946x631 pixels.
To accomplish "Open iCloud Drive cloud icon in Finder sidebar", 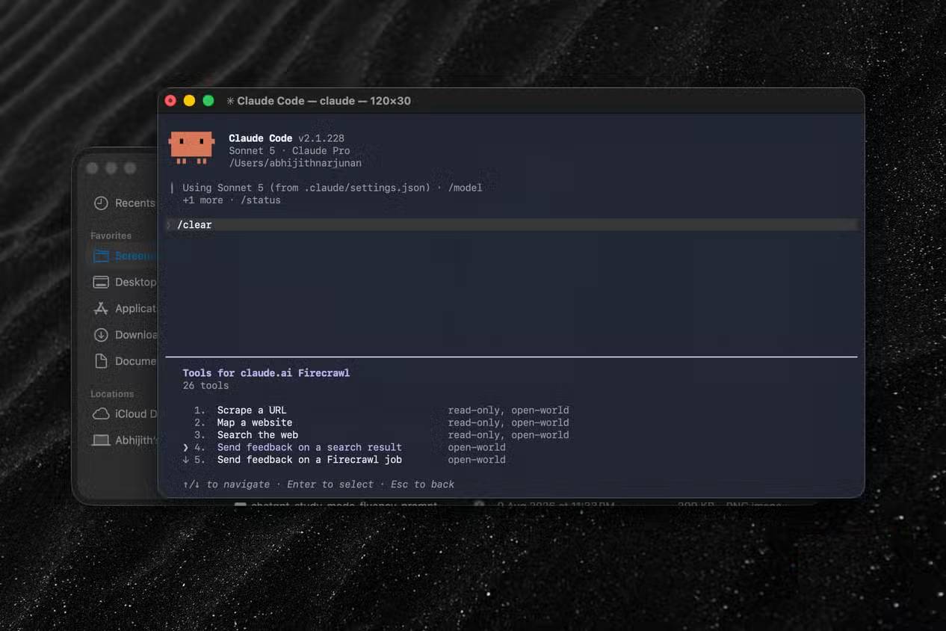I will click(x=101, y=413).
